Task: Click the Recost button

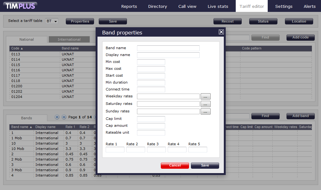Action: 228,21
